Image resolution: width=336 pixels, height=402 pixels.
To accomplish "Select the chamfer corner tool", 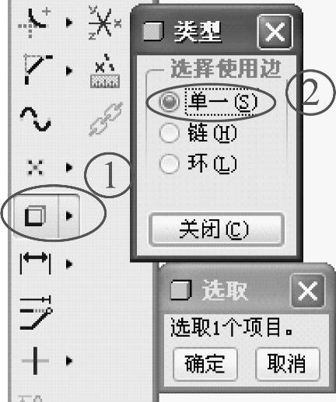I will (x=37, y=69).
